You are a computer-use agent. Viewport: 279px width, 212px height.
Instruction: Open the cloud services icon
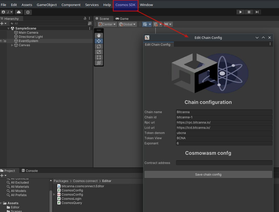coord(19,12)
